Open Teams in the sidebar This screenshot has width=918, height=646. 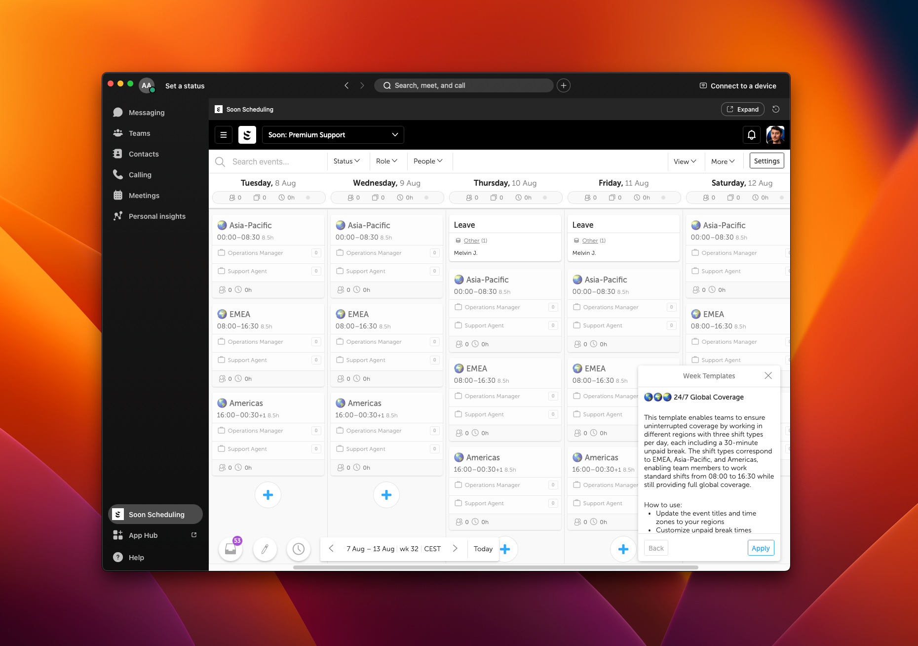click(x=155, y=133)
